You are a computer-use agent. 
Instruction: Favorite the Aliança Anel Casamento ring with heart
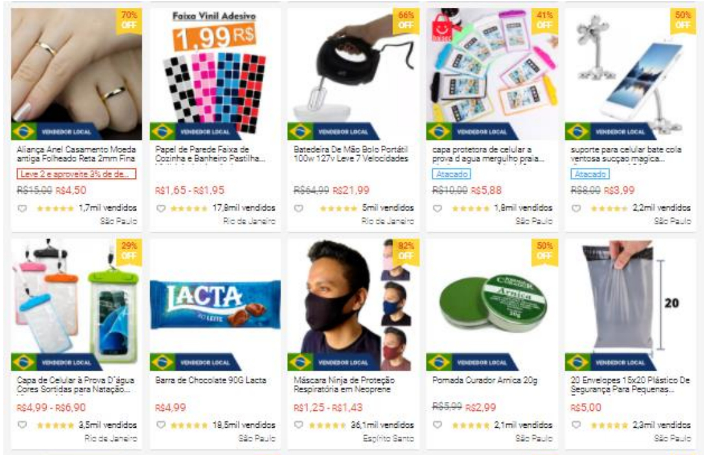[21, 209]
